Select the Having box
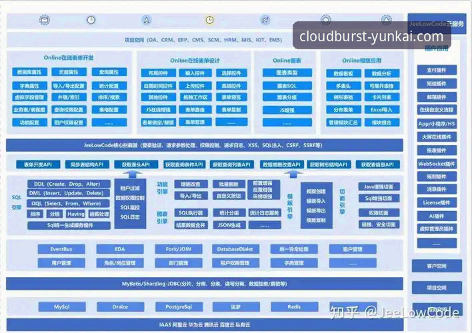 [x=76, y=214]
